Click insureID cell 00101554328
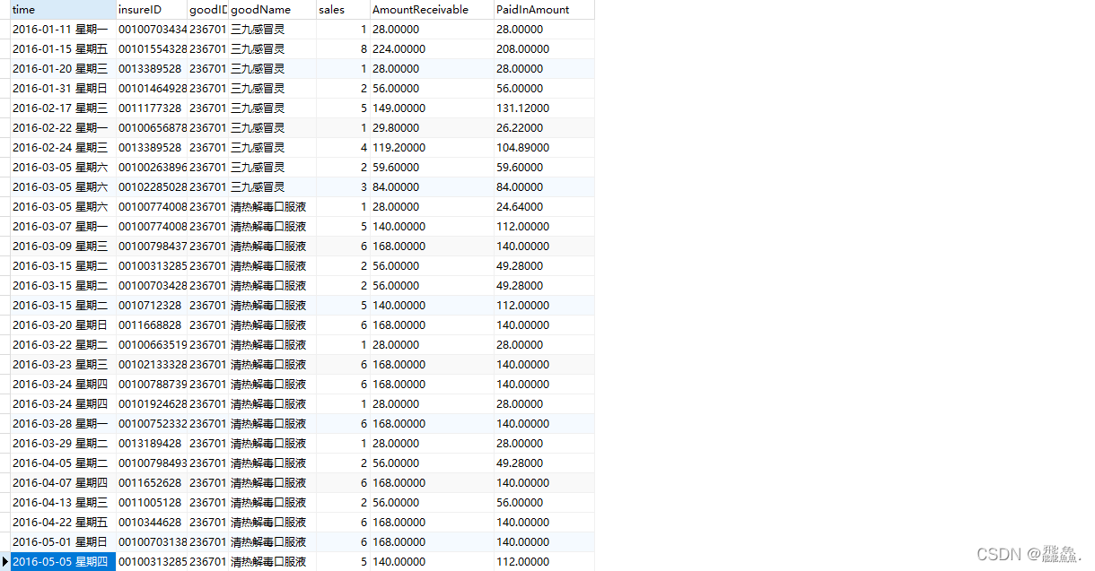 pyautogui.click(x=153, y=49)
